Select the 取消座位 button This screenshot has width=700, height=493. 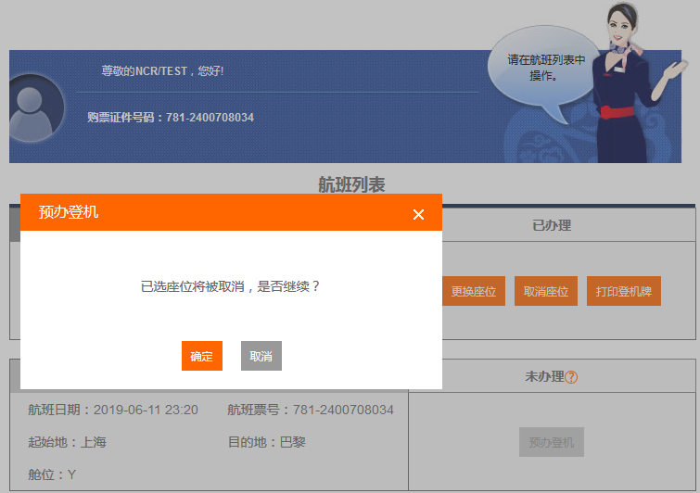pos(545,291)
